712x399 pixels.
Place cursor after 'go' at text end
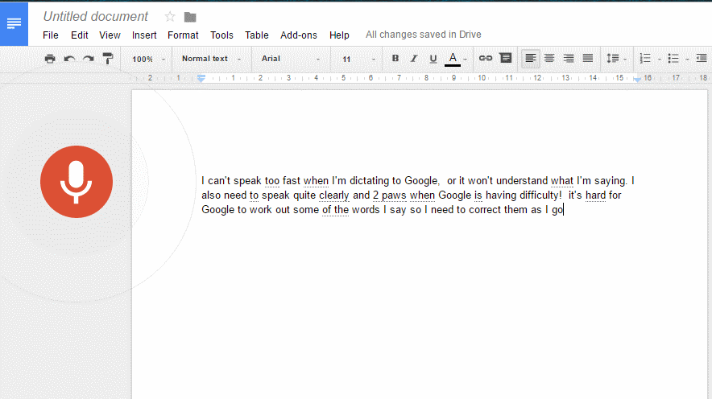point(564,210)
